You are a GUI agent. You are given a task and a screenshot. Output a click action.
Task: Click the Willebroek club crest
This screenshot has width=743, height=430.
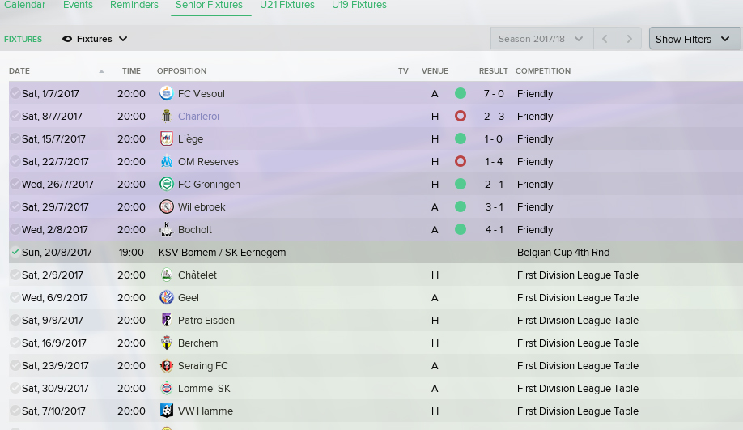(166, 206)
